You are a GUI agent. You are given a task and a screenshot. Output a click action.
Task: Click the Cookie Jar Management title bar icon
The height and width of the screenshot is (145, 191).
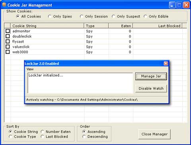point(4,5)
